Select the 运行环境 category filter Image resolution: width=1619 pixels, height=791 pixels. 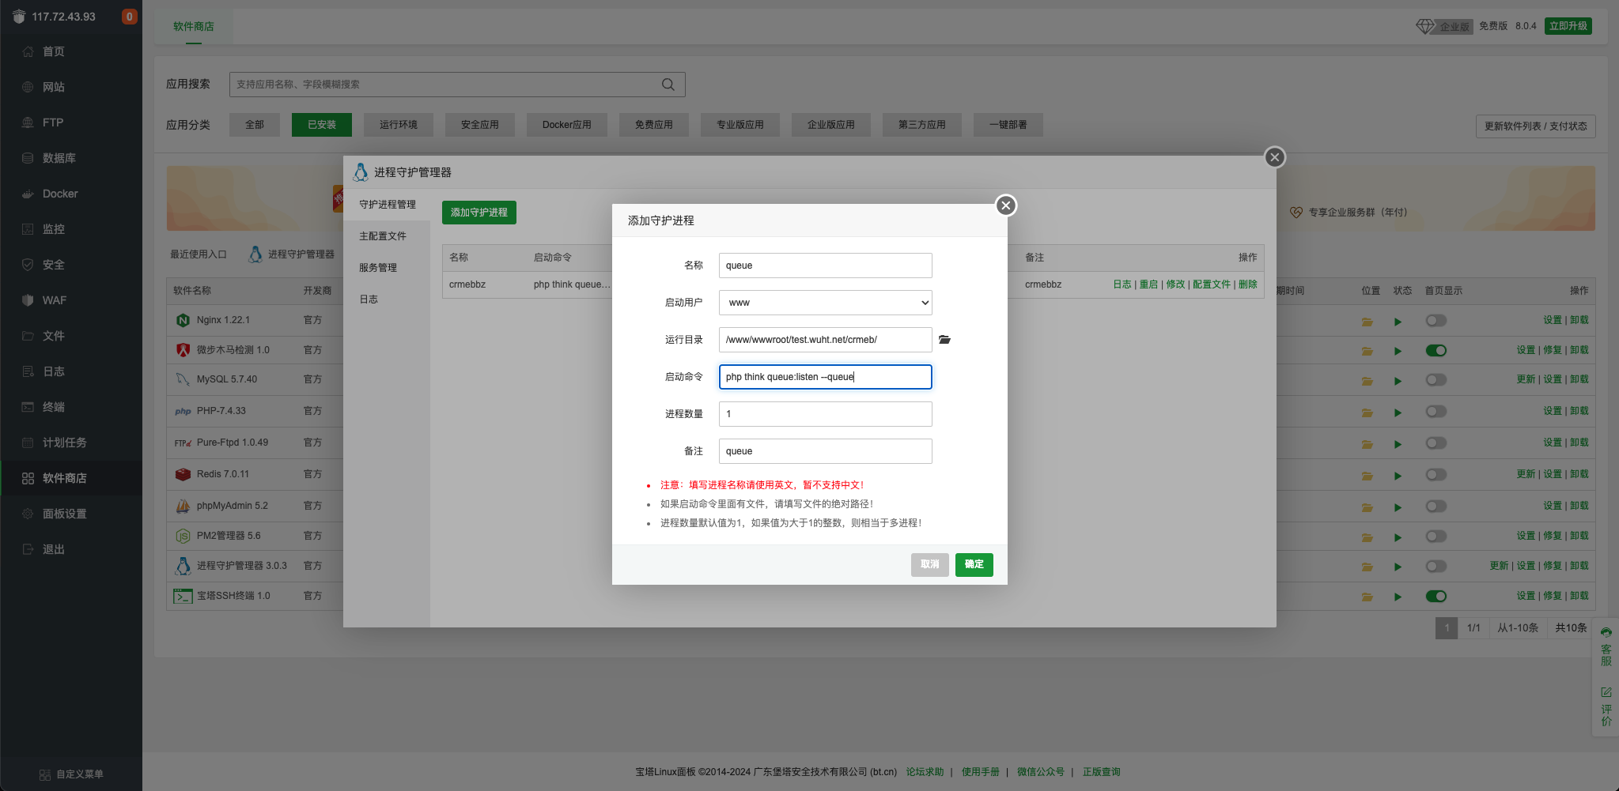(398, 125)
